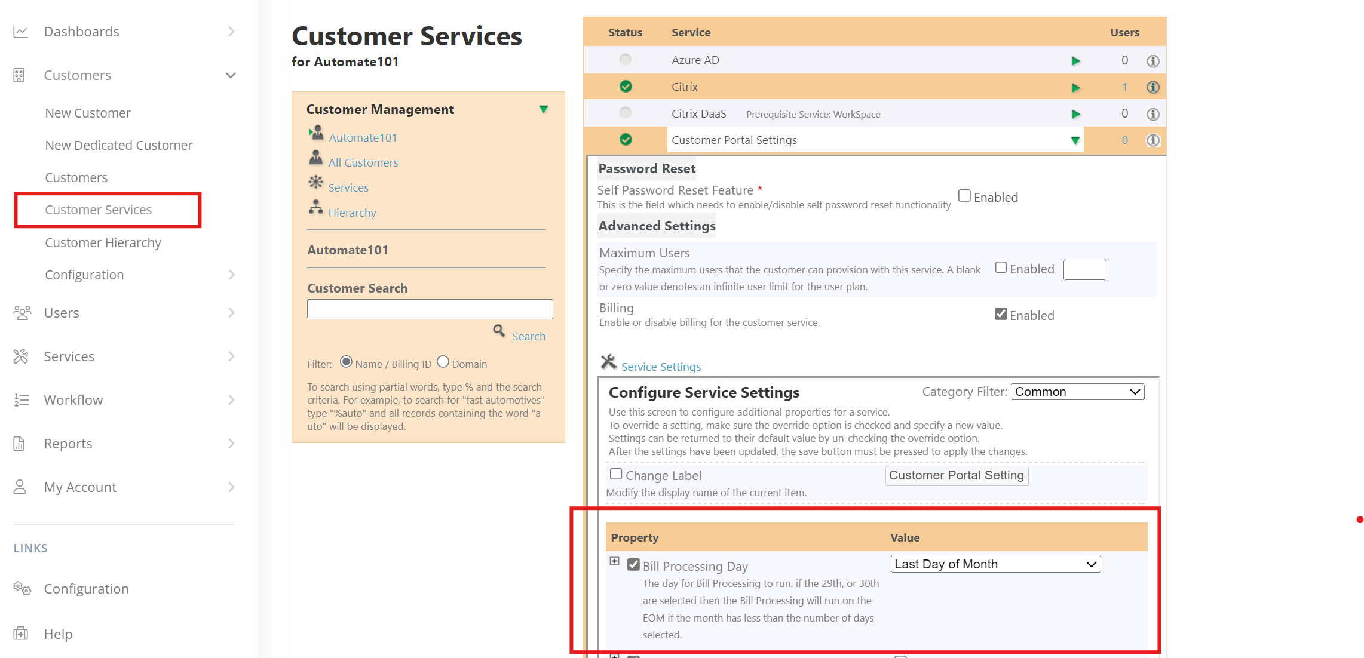Click the Service Settings wrench icon
Image resolution: width=1364 pixels, height=658 pixels.
pos(608,362)
